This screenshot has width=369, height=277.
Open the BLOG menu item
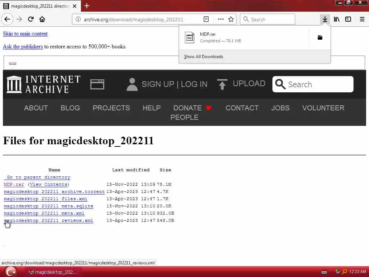tap(70, 108)
